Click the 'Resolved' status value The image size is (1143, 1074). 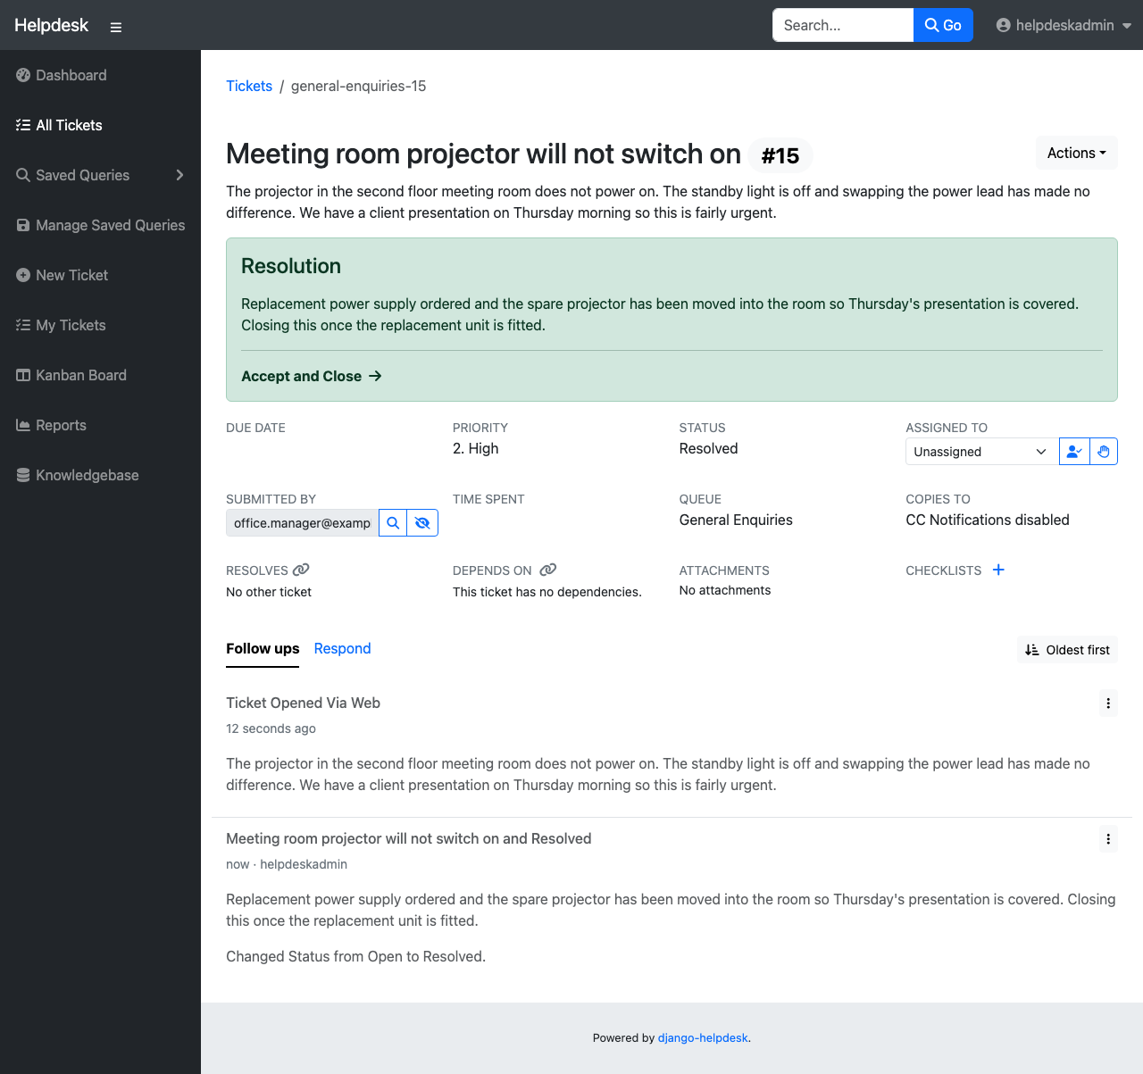click(709, 448)
